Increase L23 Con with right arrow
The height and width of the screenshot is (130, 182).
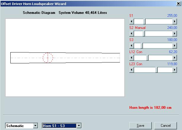coord(175,70)
